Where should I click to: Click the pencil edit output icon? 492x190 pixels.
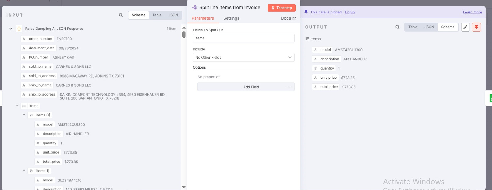(466, 27)
